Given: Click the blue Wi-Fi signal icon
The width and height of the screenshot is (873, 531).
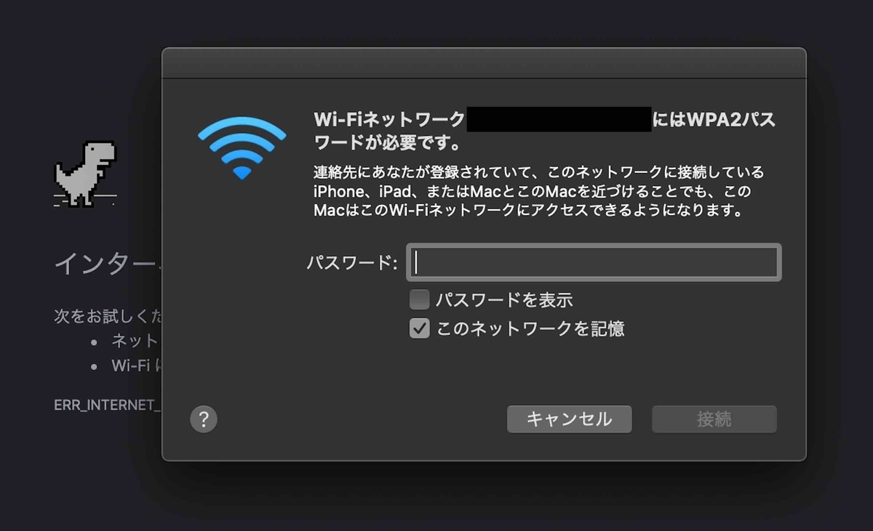Looking at the screenshot, I should [242, 148].
